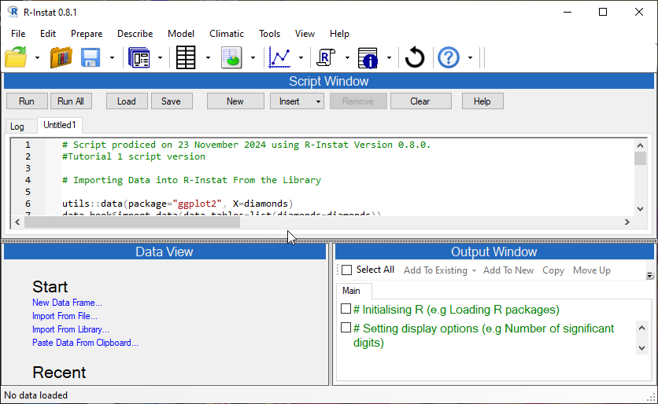The width and height of the screenshot is (658, 404).
Task: Click the reset undo arrow icon
Action: (415, 57)
